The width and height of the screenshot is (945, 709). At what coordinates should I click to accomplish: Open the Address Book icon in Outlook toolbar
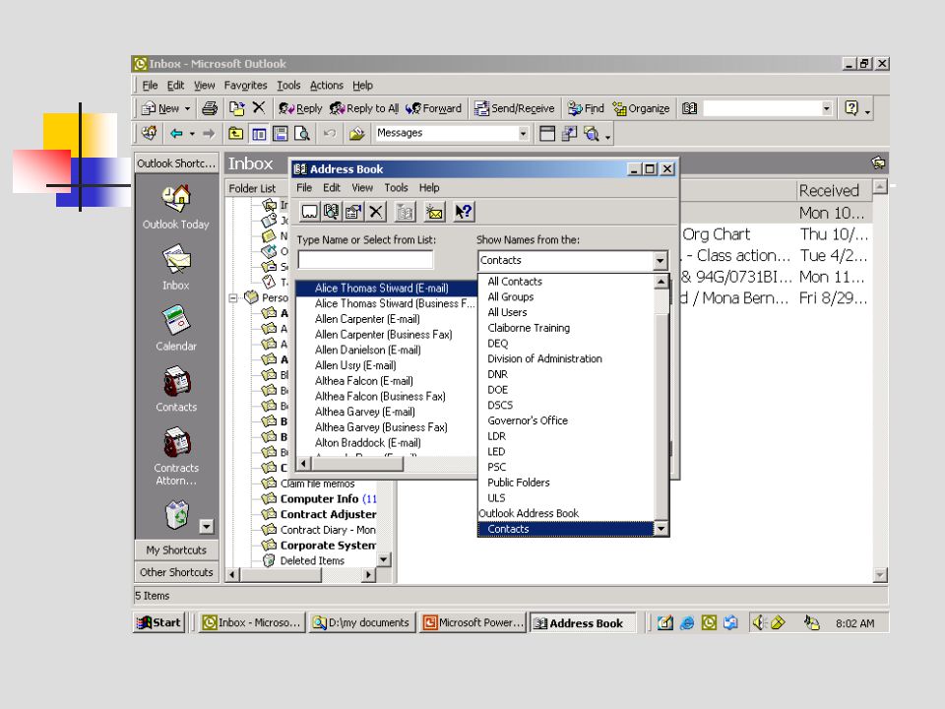(689, 108)
